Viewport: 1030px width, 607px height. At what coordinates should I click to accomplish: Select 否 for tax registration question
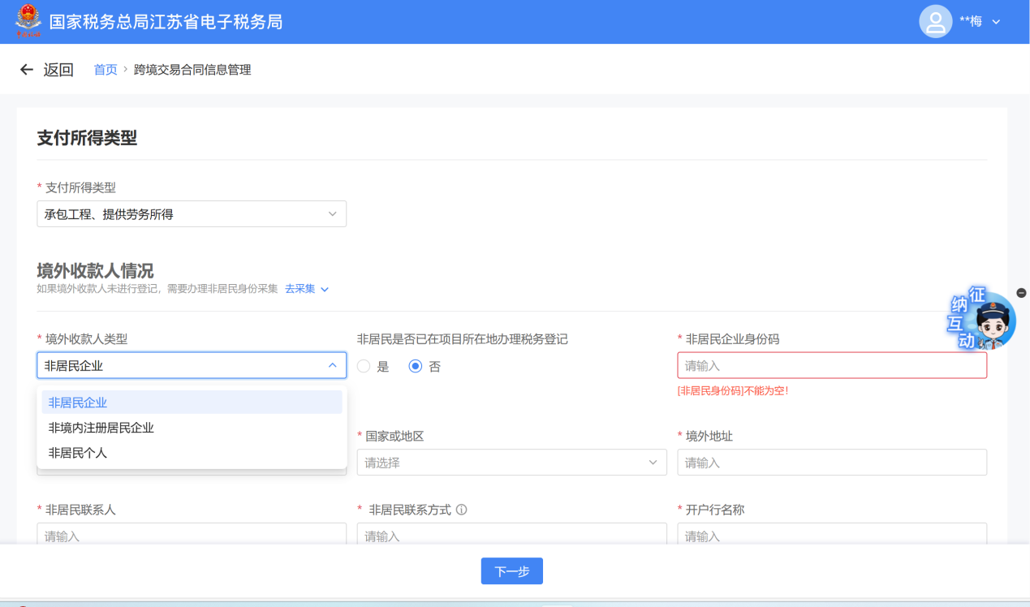pos(416,366)
